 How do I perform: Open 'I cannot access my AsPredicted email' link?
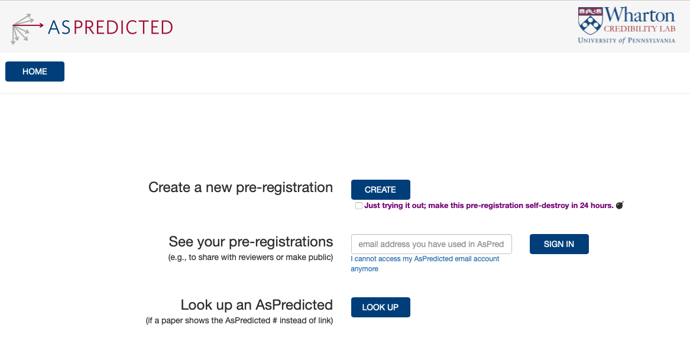[425, 259]
